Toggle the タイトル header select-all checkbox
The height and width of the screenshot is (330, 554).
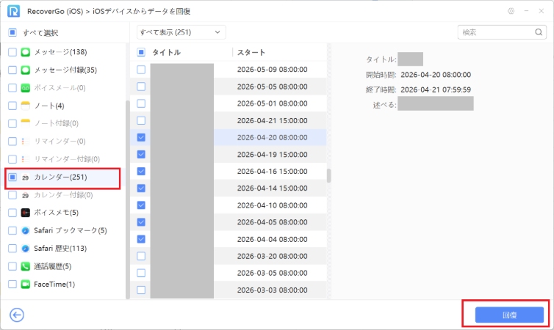141,52
